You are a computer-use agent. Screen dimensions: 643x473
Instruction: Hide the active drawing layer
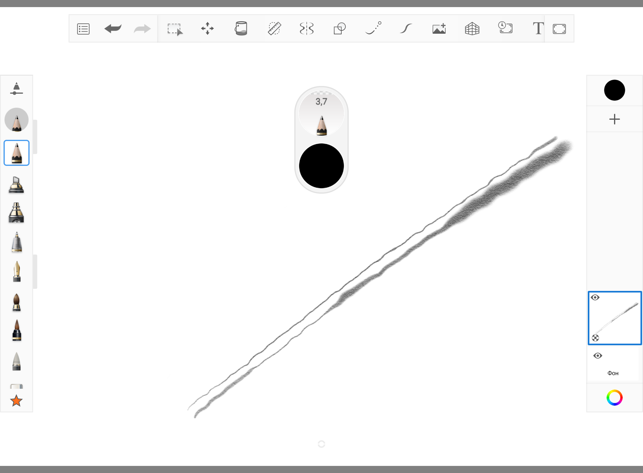pos(595,297)
